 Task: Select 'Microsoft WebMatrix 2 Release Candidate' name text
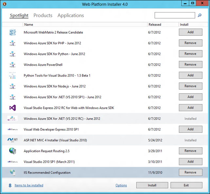click(x=53, y=32)
